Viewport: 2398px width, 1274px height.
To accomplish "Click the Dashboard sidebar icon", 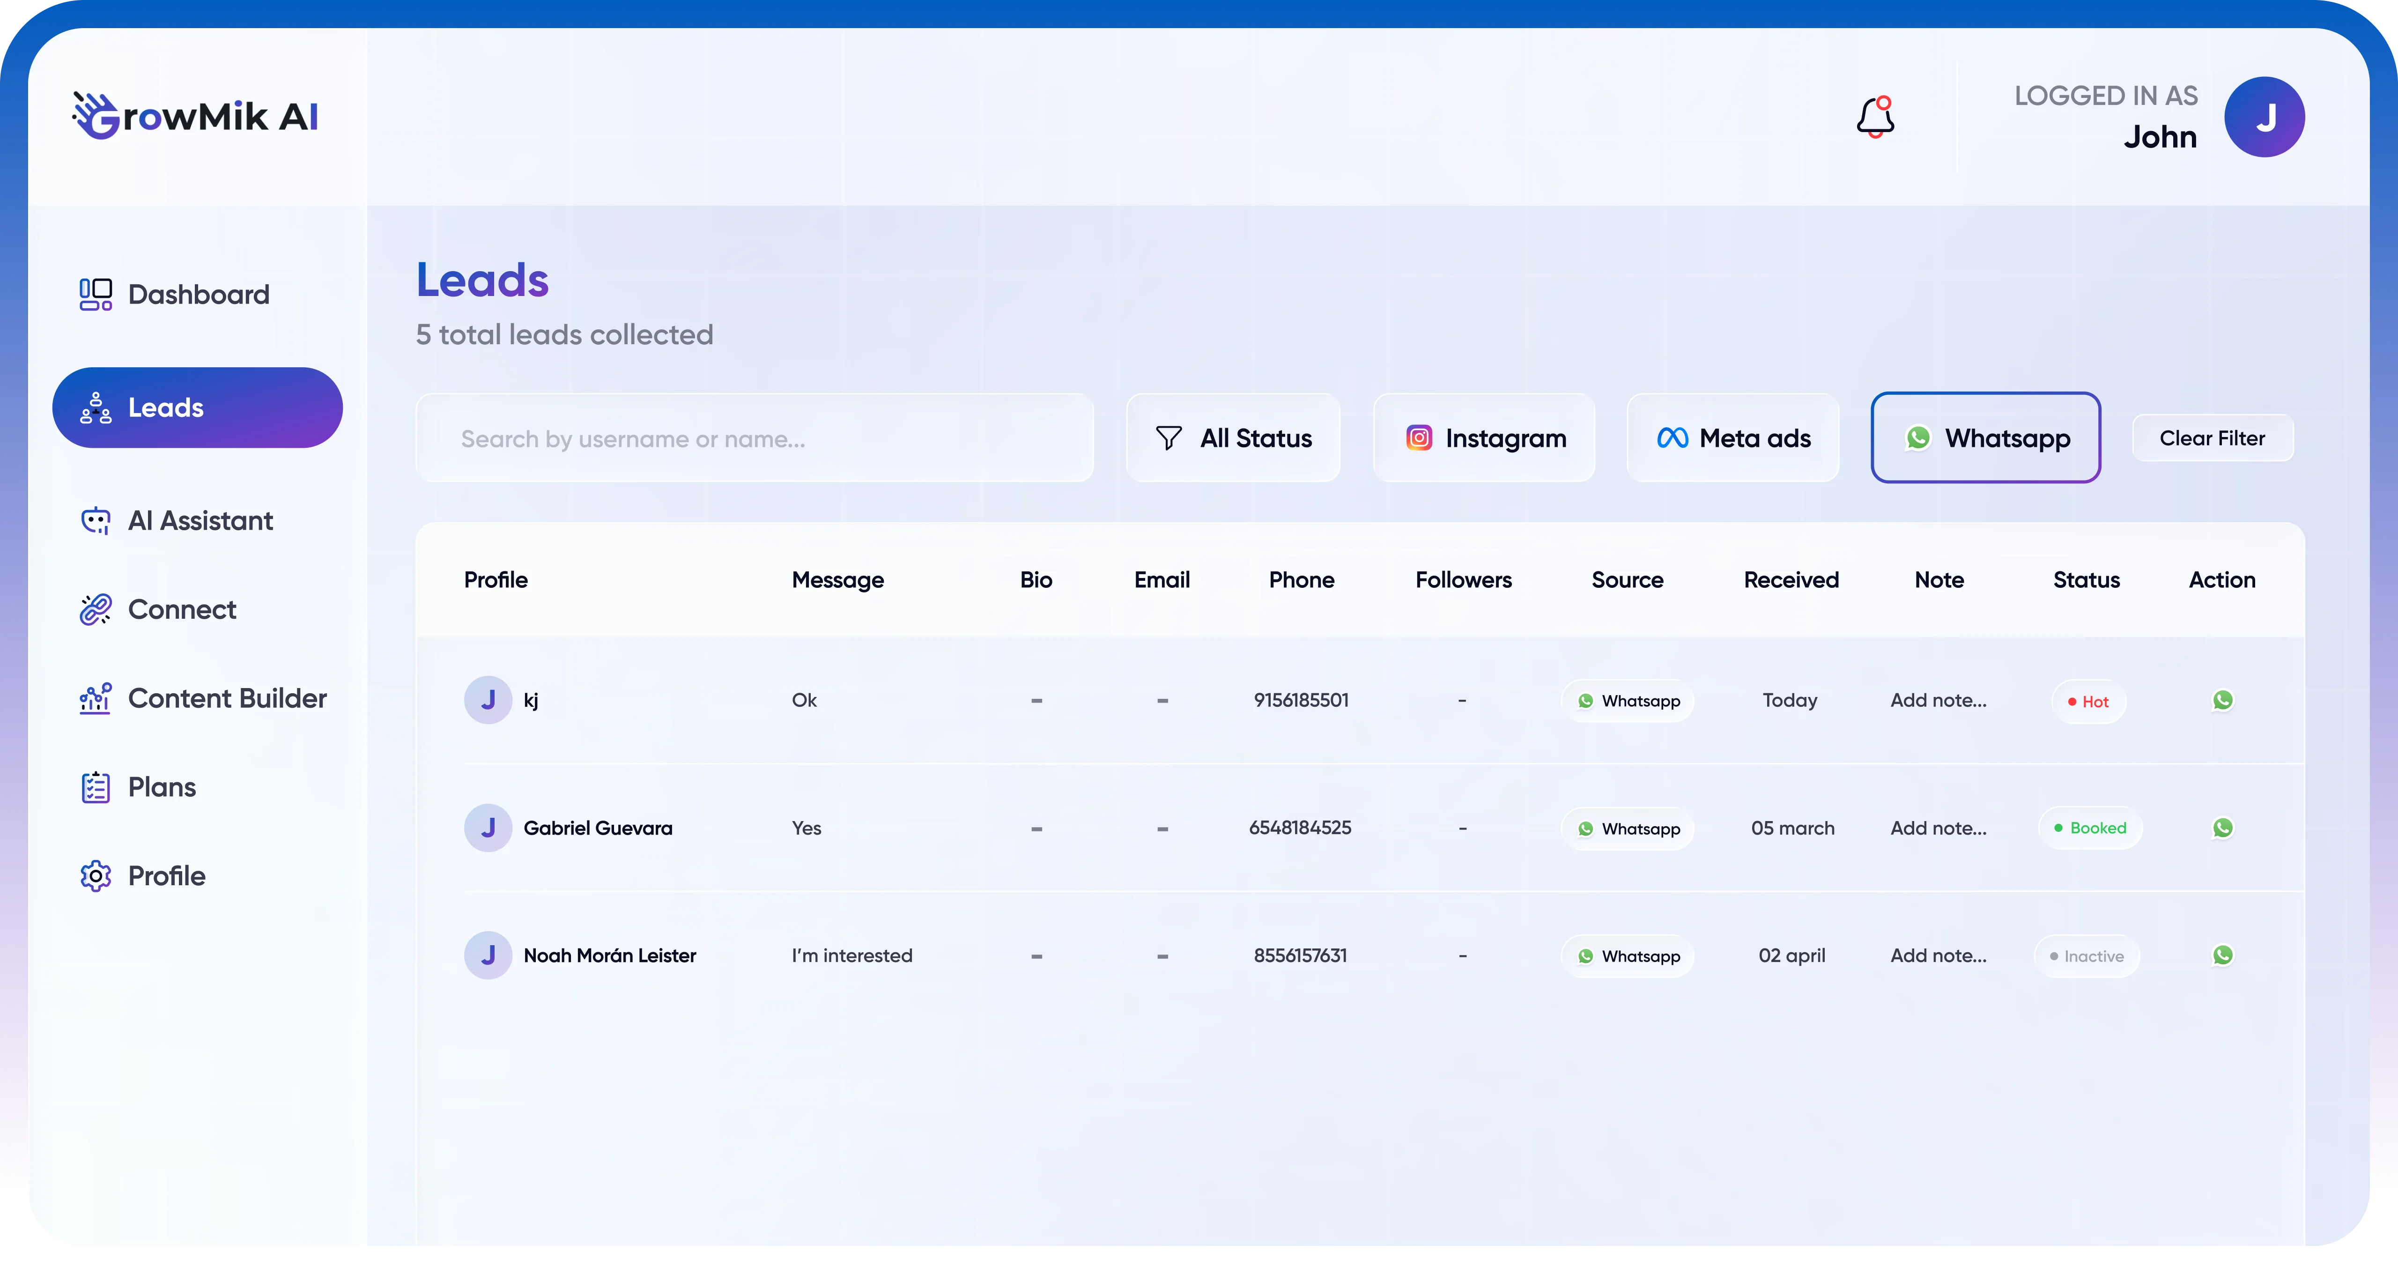I will click(96, 294).
